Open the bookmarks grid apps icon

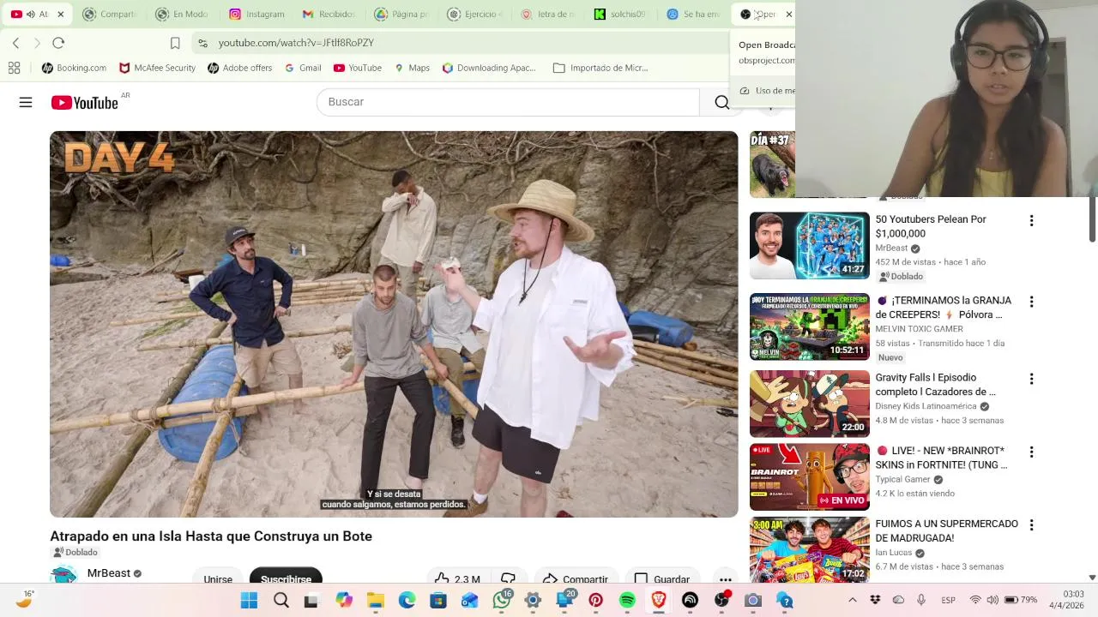tap(14, 68)
